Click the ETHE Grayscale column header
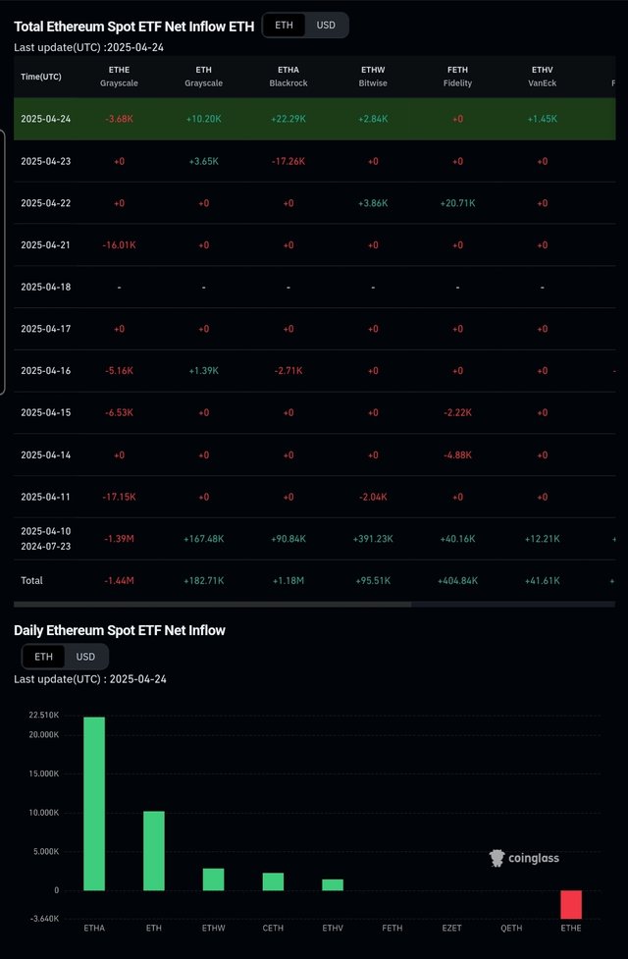628x959 pixels. tap(120, 77)
